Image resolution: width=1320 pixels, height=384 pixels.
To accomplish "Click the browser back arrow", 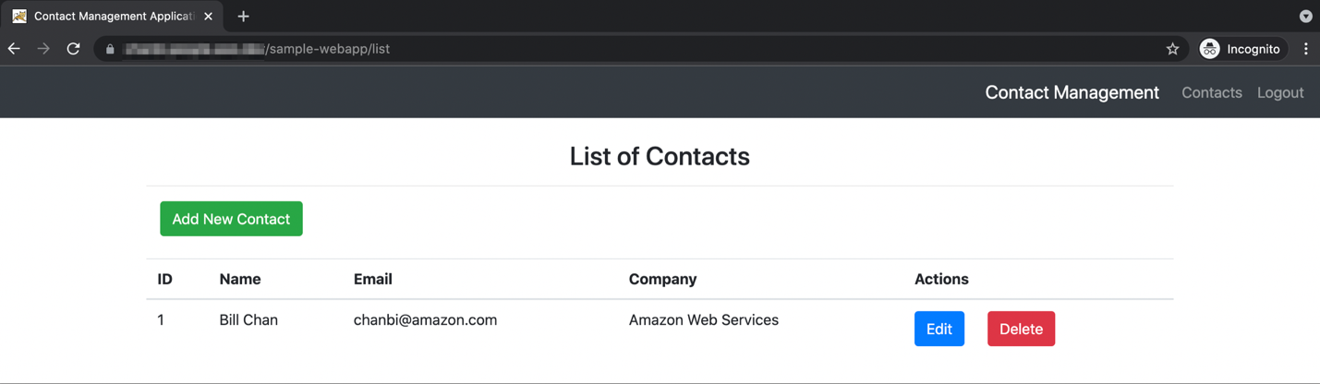I will 14,49.
